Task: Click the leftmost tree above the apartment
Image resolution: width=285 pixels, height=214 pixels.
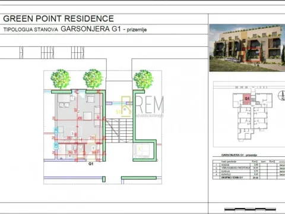Action: pos(61,79)
